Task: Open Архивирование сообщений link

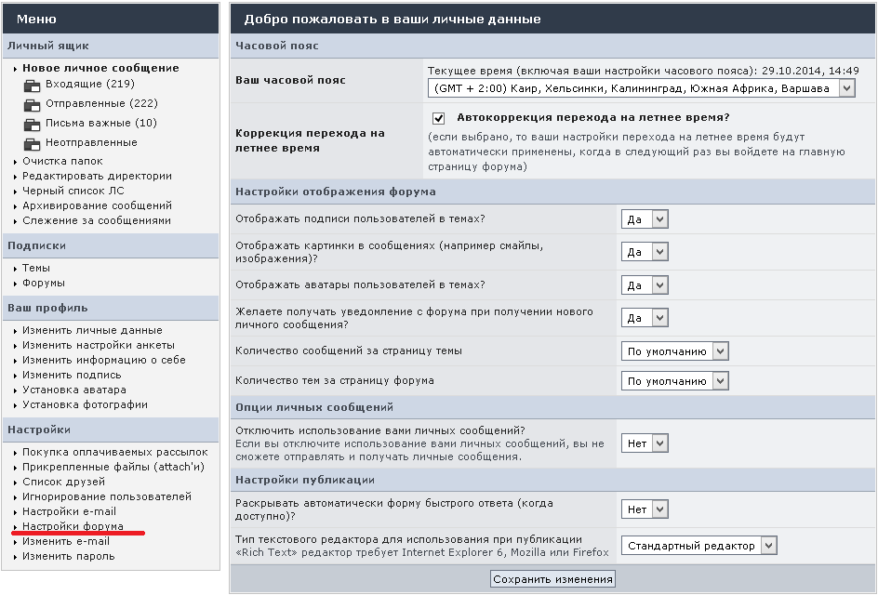Action: coord(97,205)
